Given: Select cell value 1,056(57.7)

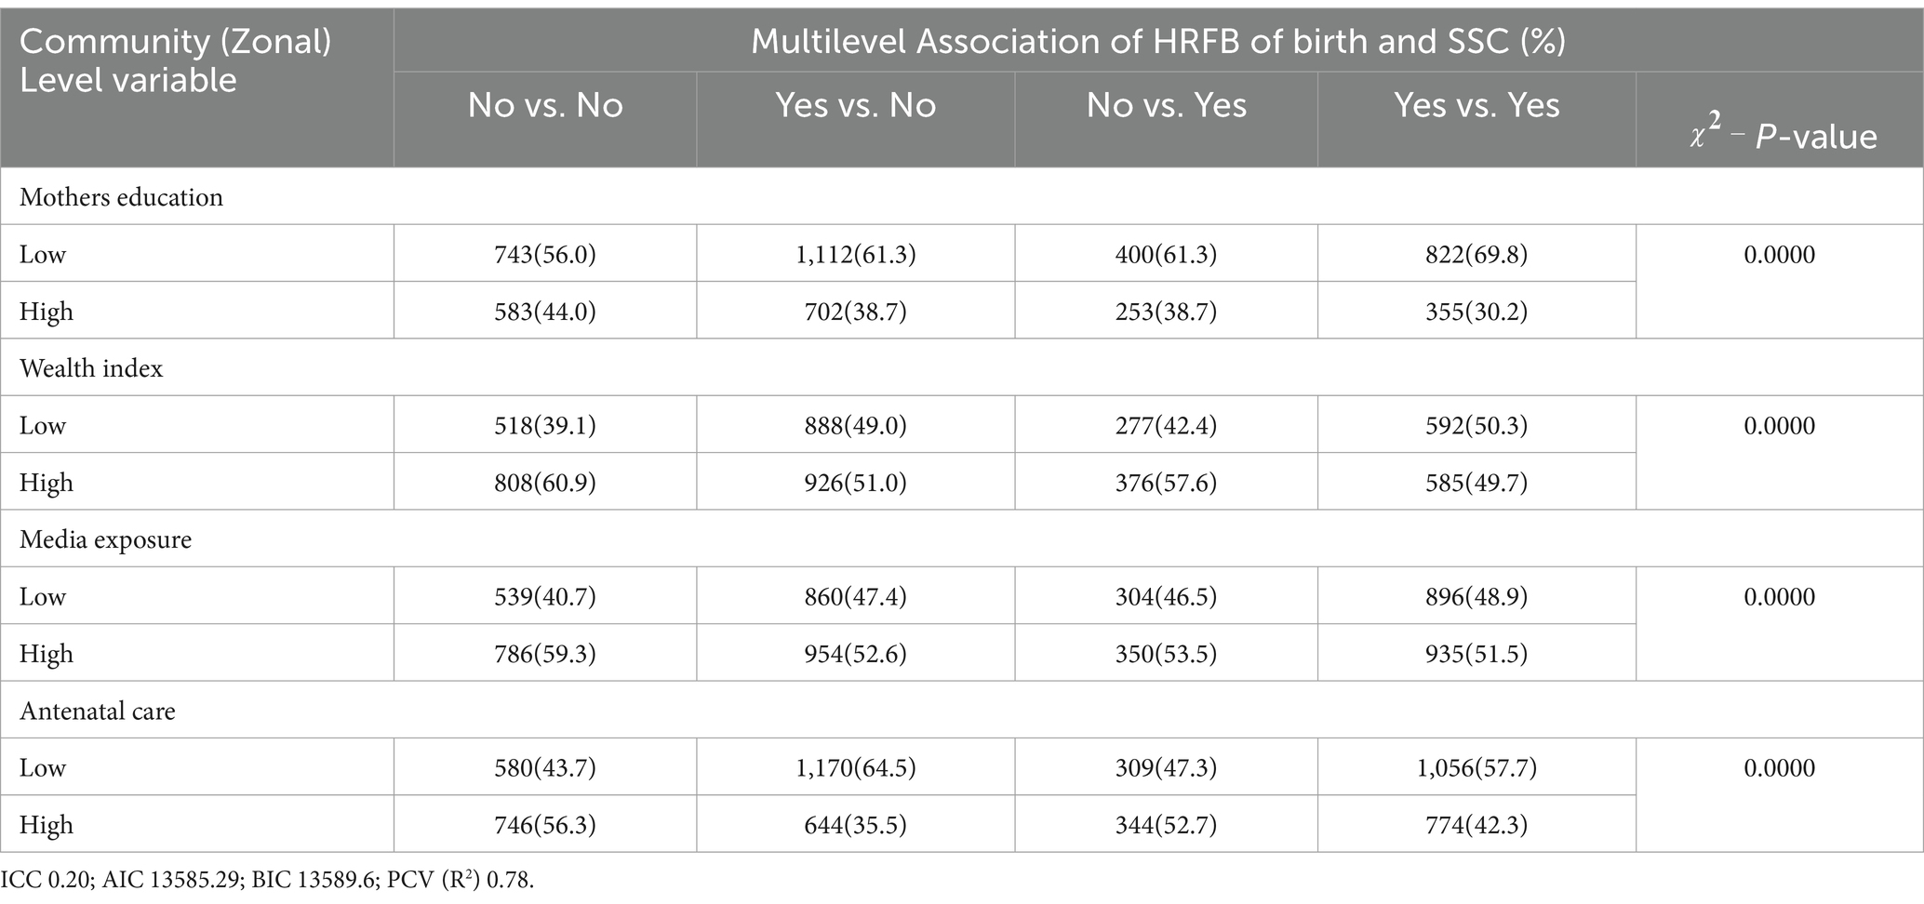Looking at the screenshot, I should (x=1477, y=768).
